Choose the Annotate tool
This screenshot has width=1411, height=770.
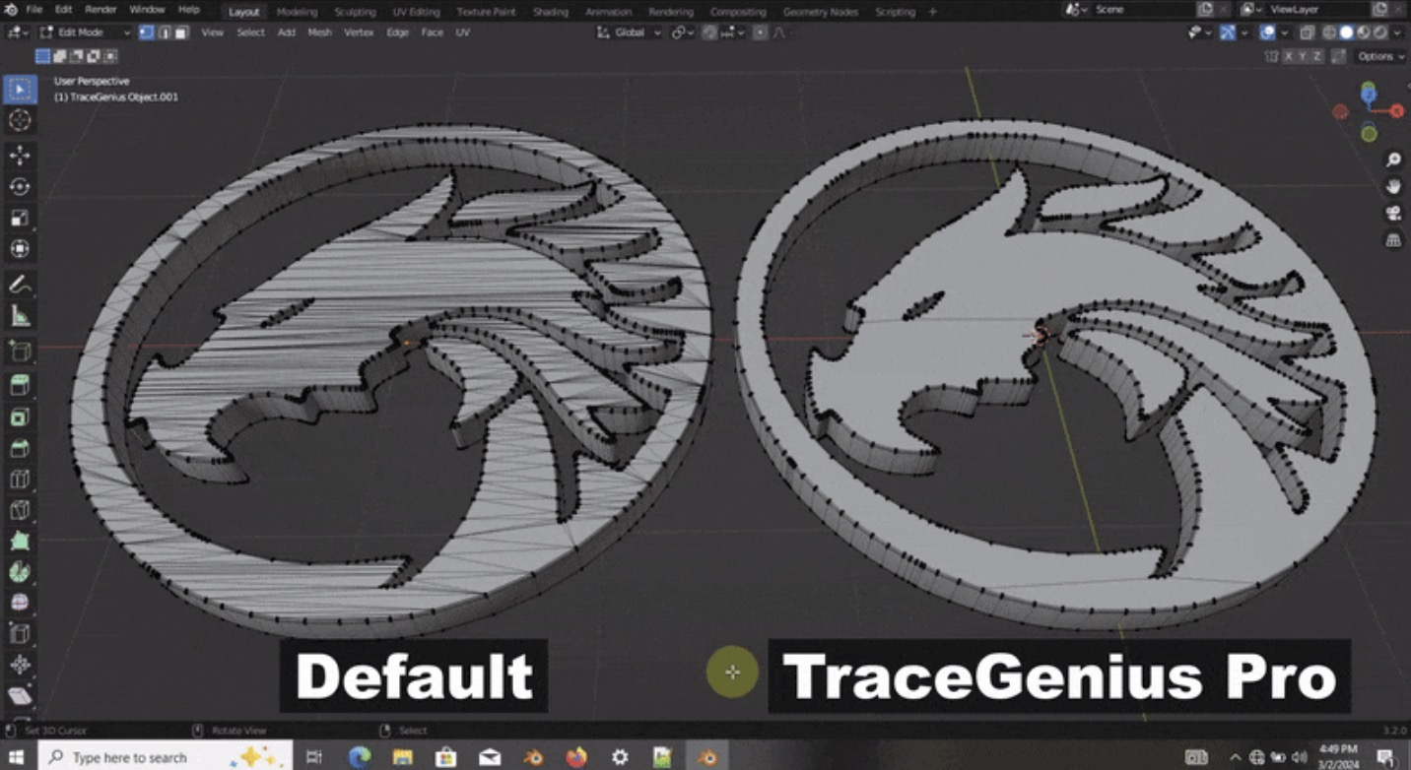19,285
